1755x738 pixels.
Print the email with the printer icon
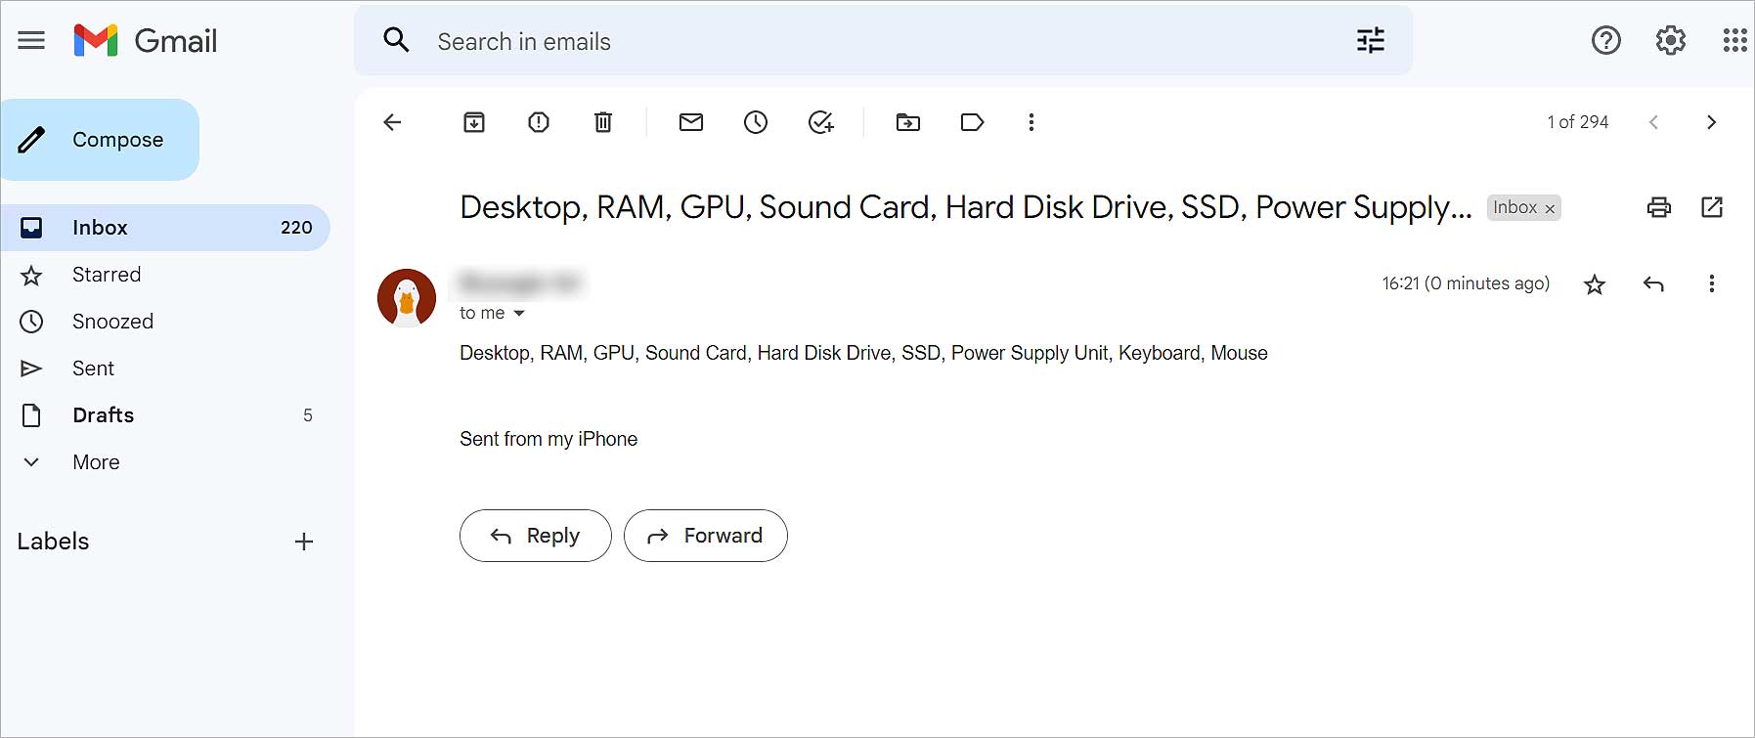click(1659, 207)
